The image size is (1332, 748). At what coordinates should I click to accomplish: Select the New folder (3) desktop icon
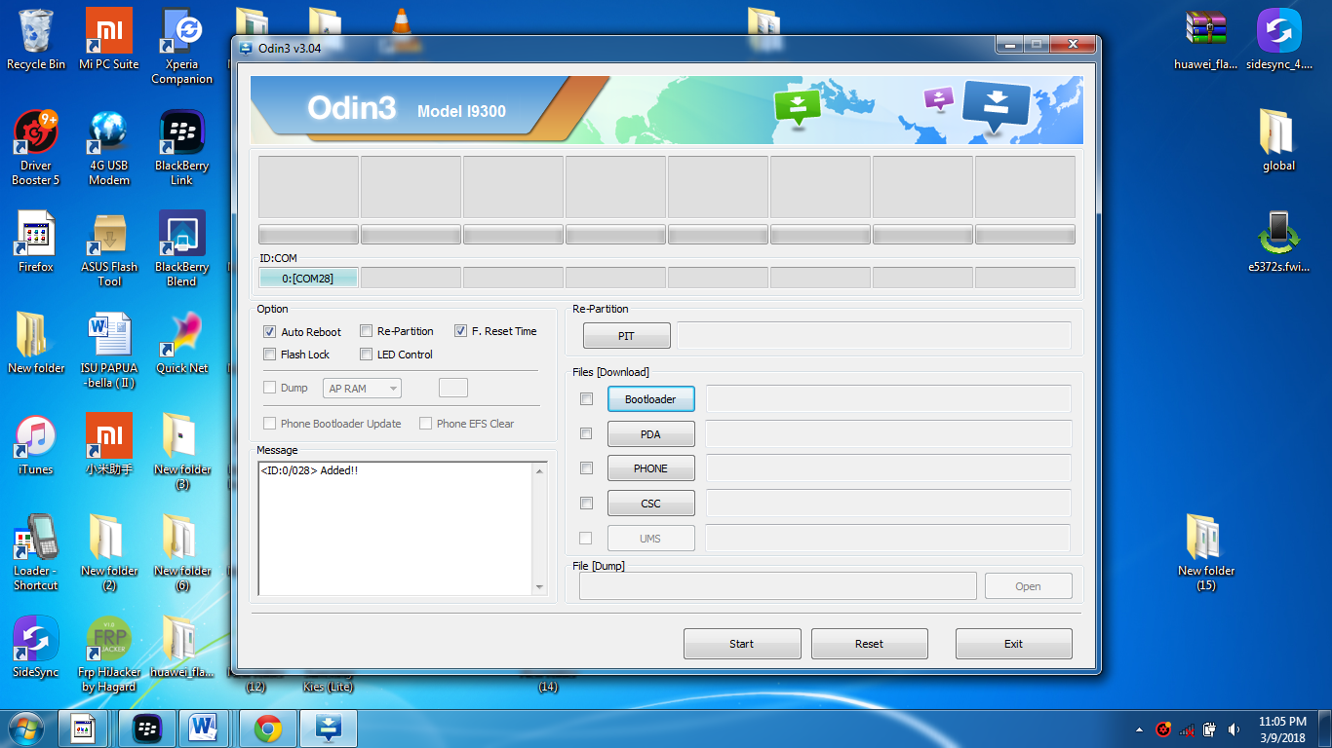181,451
